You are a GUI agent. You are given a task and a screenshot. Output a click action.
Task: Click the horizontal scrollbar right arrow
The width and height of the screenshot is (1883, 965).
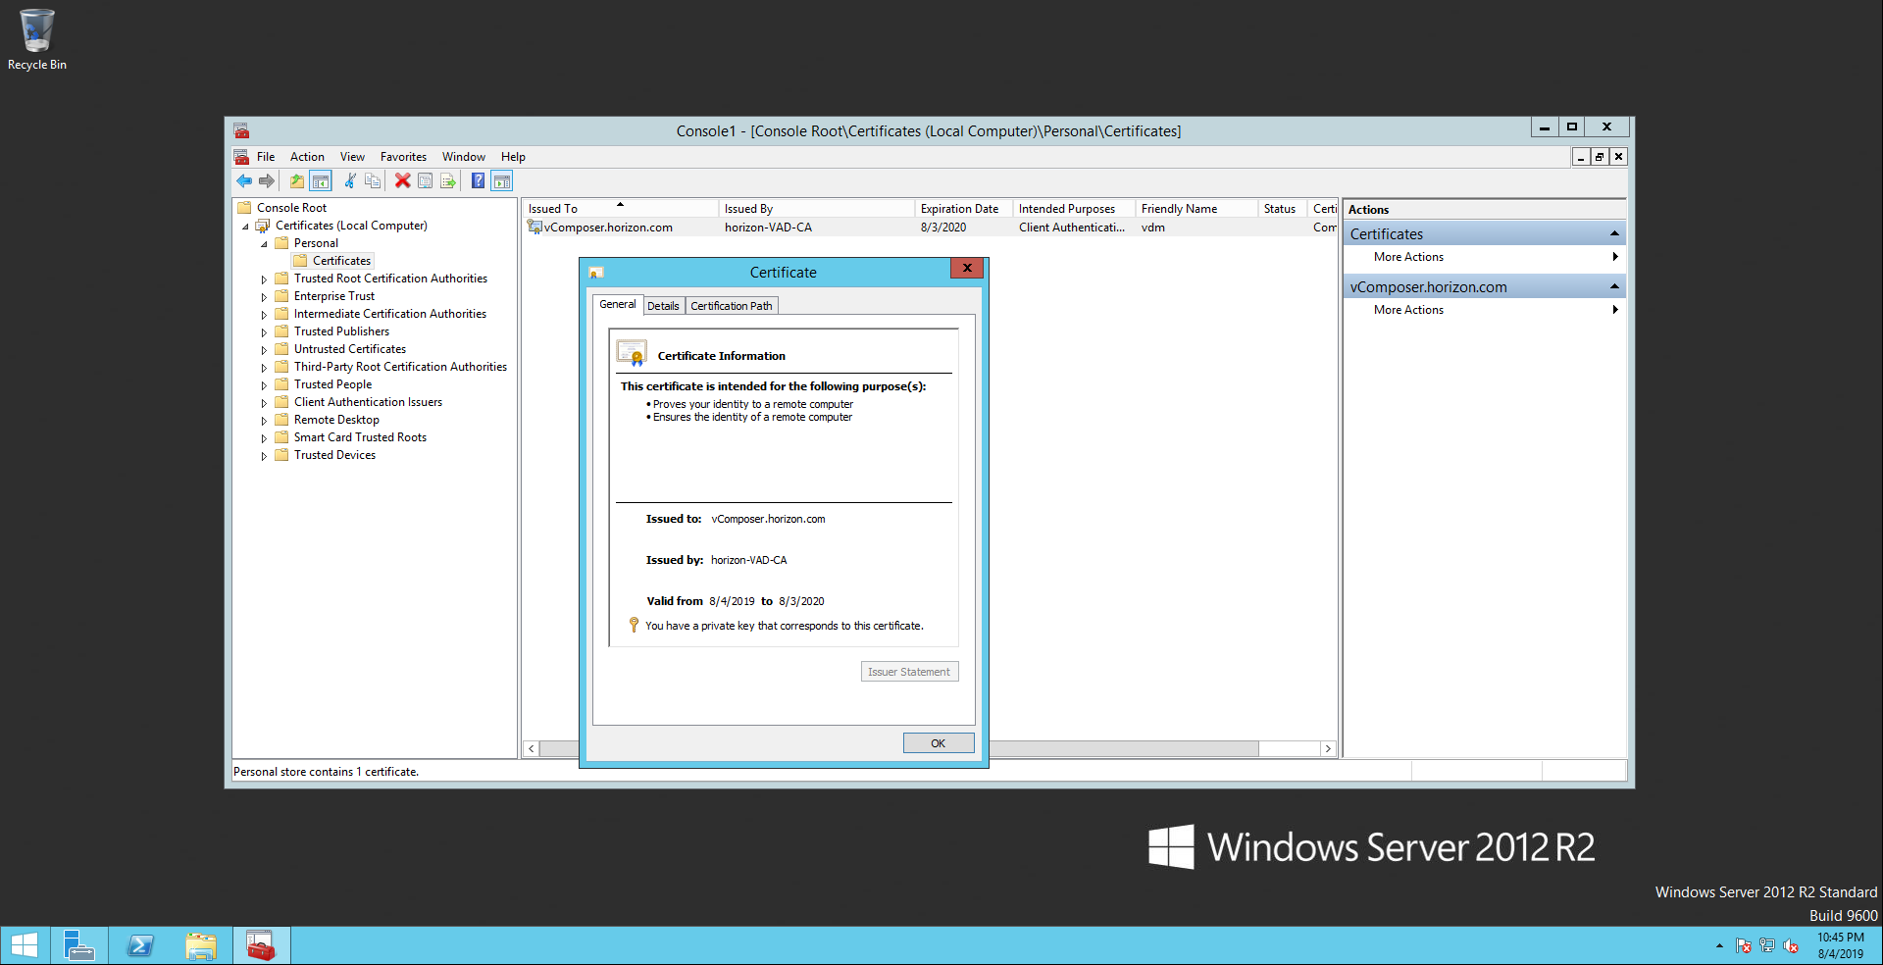tap(1328, 749)
